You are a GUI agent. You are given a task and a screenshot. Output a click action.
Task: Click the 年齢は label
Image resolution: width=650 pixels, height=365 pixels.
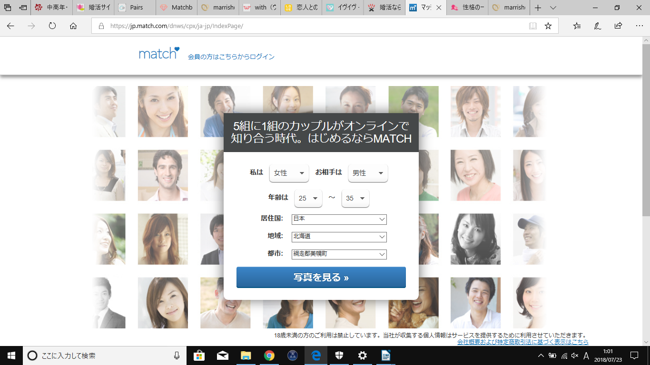[x=278, y=197]
